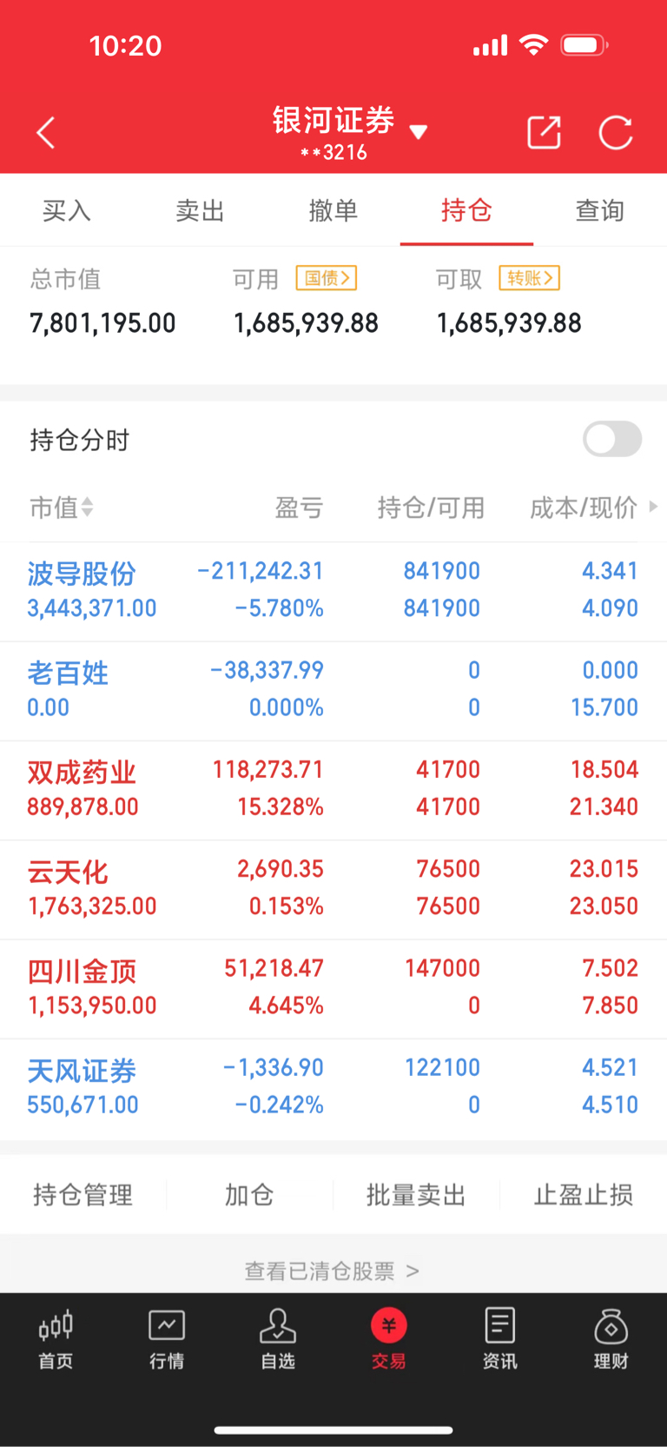Open 理财 money bag icon
The width and height of the screenshot is (667, 1447).
(x=611, y=1326)
